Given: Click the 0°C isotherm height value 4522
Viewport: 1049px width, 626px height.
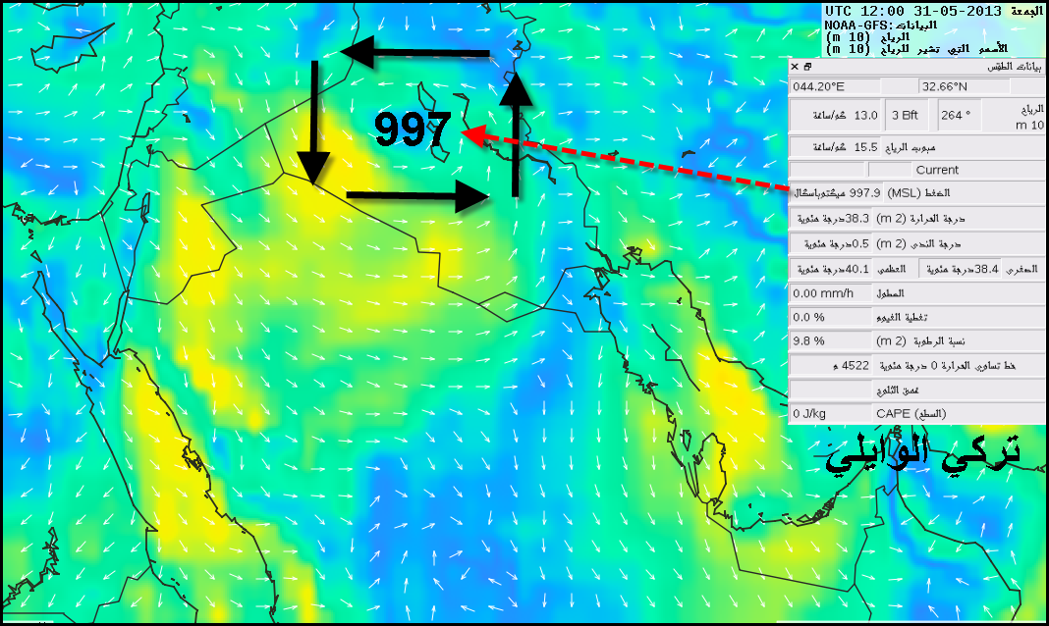Looking at the screenshot, I should pos(831,365).
